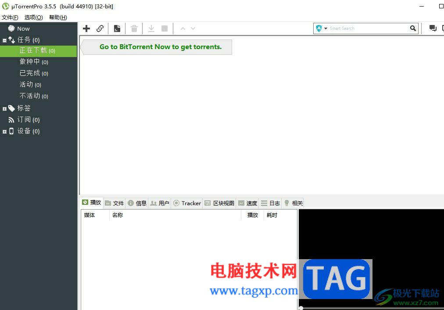Minimize the µTorrent window
This screenshot has height=310, width=444.
(x=422, y=6)
